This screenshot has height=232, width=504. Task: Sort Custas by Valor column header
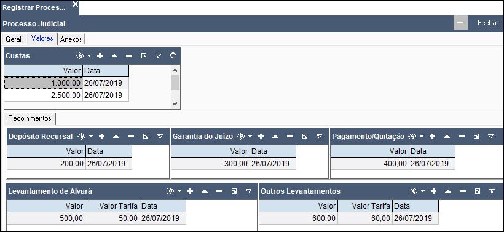tap(44, 71)
